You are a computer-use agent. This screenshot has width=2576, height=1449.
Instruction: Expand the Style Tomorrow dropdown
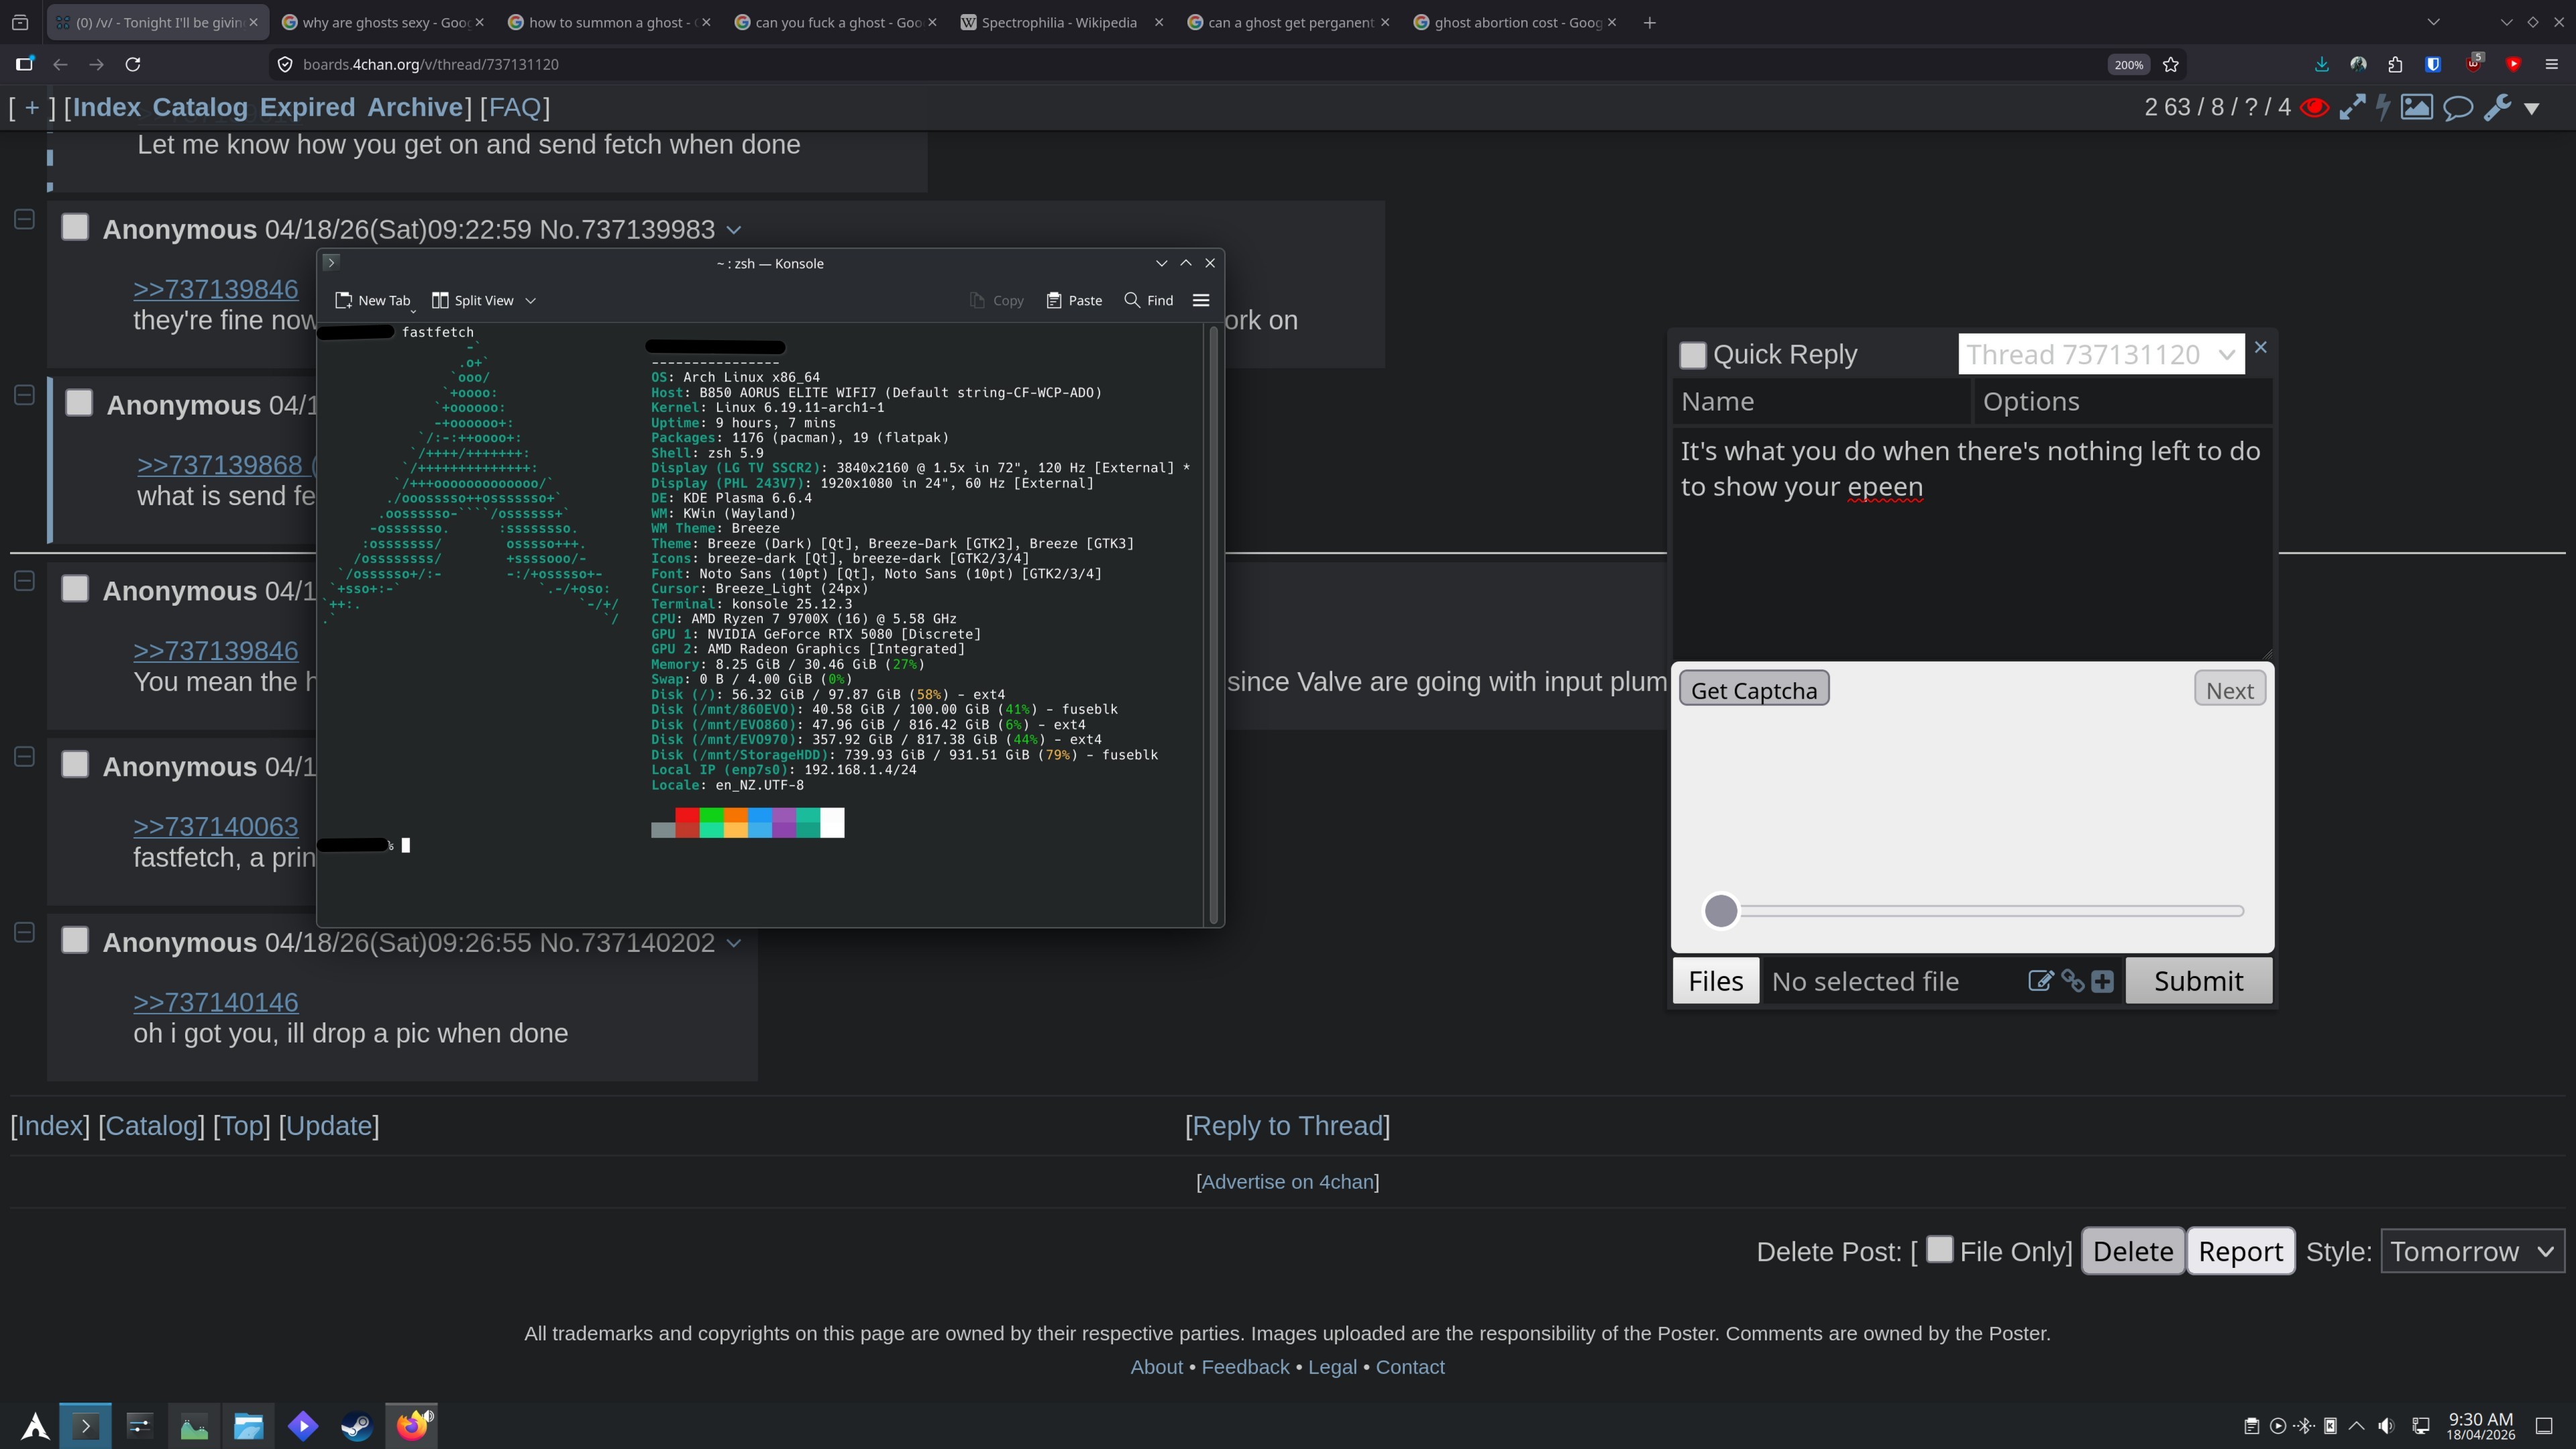[x=2471, y=1251]
